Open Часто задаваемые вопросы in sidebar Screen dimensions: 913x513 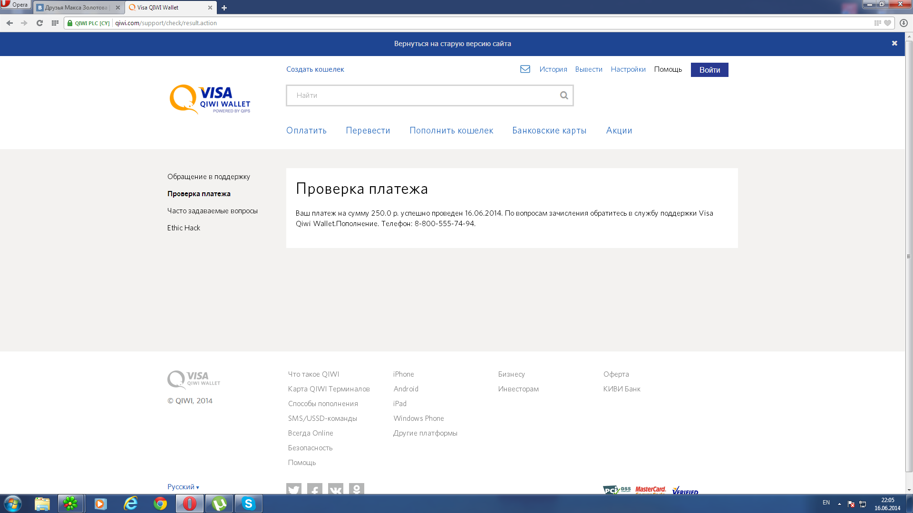213,211
